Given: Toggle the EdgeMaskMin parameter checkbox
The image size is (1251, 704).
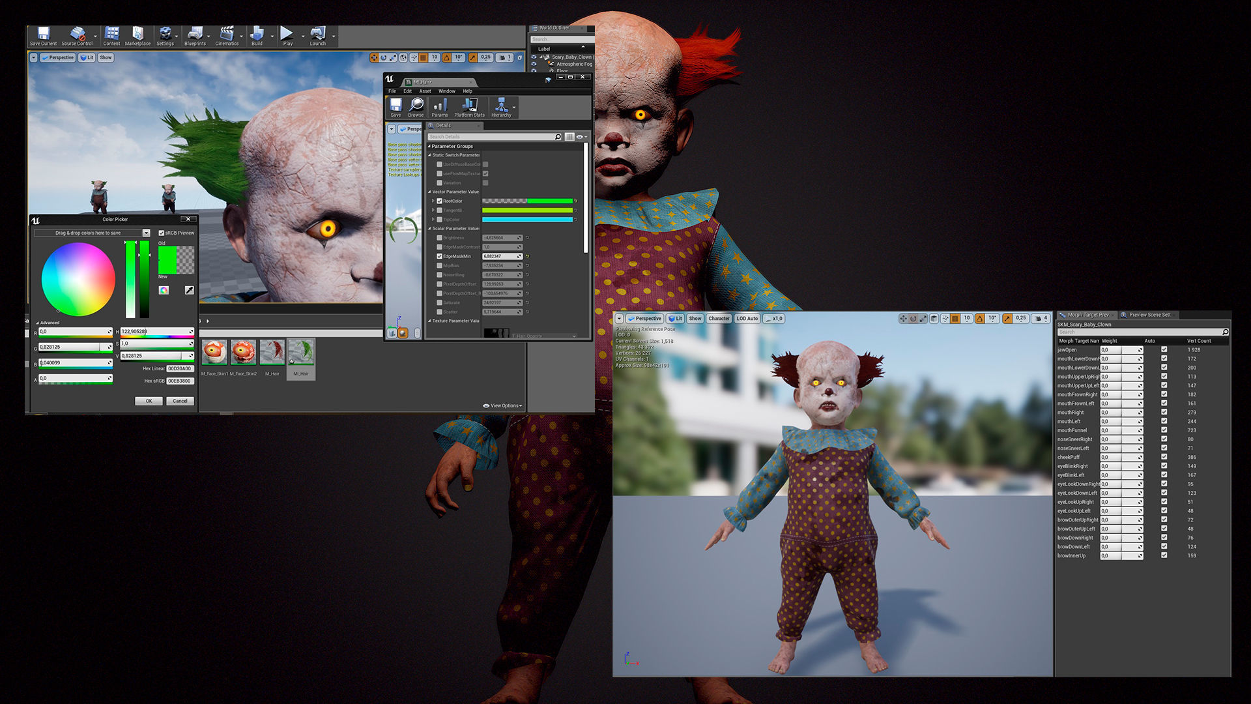Looking at the screenshot, I should (x=439, y=256).
